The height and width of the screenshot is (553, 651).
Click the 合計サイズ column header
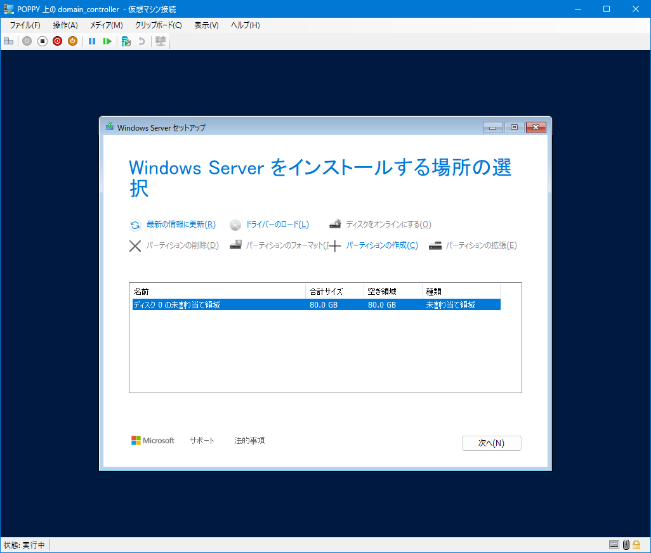click(x=334, y=292)
